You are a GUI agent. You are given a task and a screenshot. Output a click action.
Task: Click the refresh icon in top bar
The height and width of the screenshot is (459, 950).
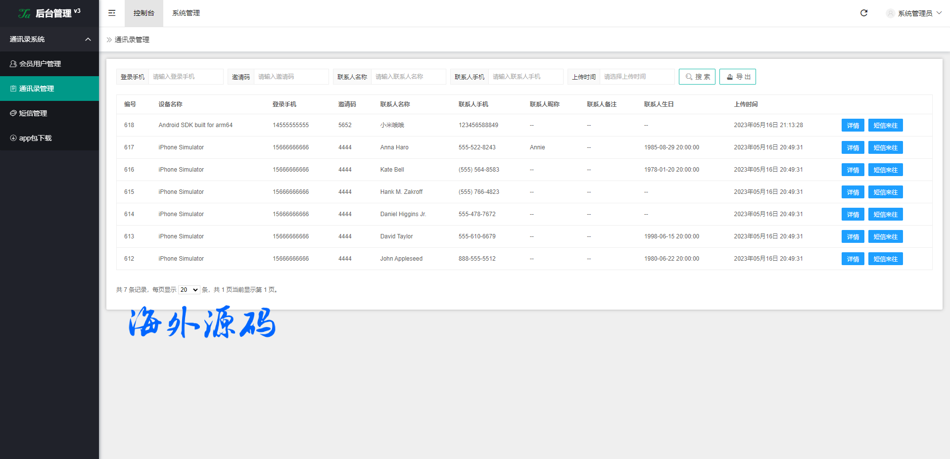(x=864, y=13)
